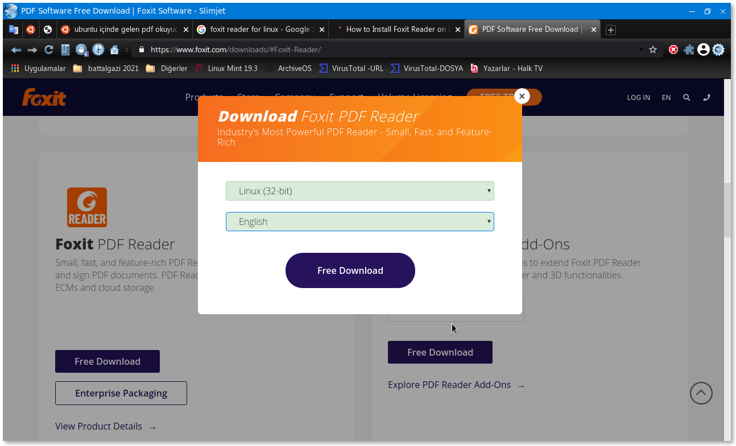The width and height of the screenshot is (736, 446).
Task: Open the language dropdown showing English
Action: click(x=360, y=222)
